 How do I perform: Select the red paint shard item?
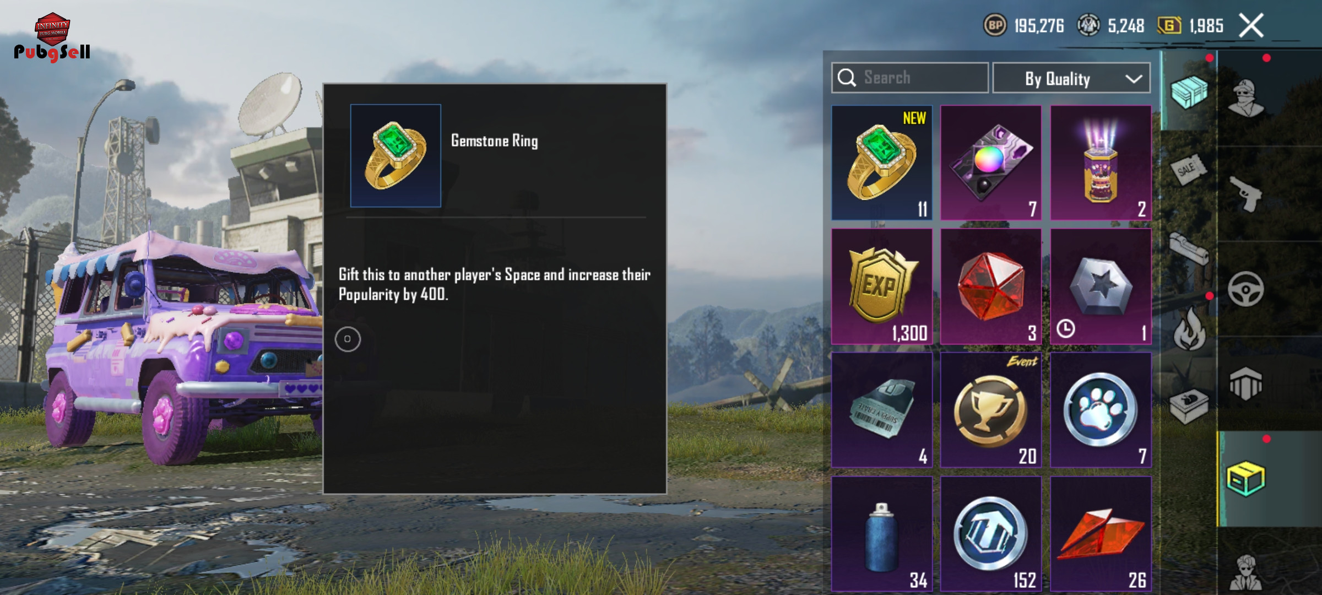[x=1101, y=534]
